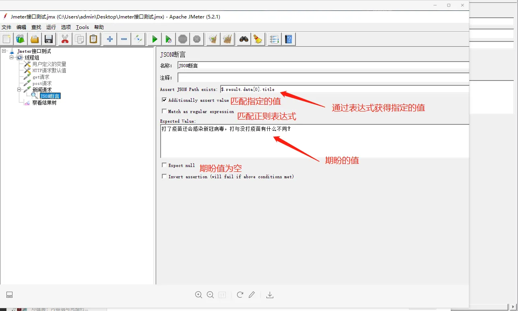Click the viewer screen layout icon at bottom left
Image resolution: width=518 pixels, height=311 pixels.
coord(10,295)
